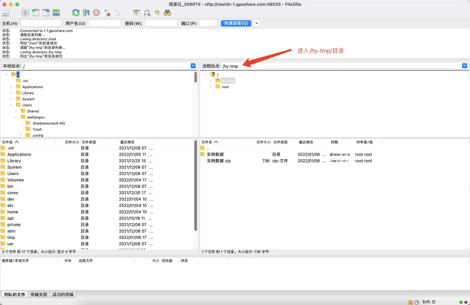The width and height of the screenshot is (470, 305).
Task: Expand the root node in remote tree
Action: point(211,87)
